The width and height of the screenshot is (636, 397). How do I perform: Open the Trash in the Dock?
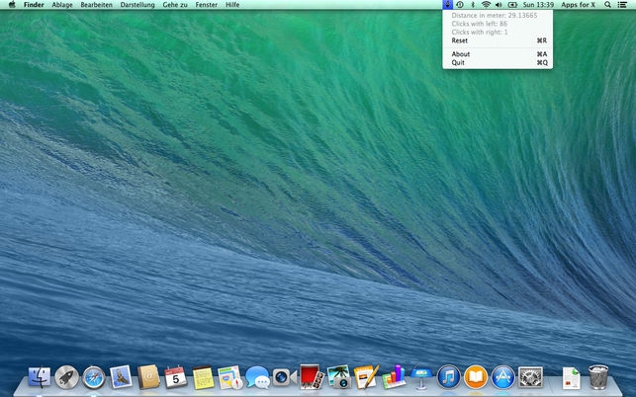(598, 376)
